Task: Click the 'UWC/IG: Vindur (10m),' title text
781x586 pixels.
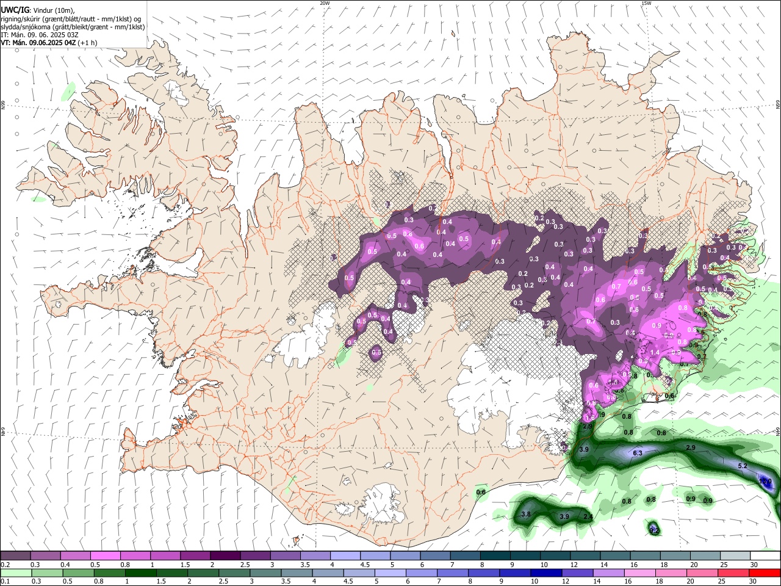Action: pos(38,10)
